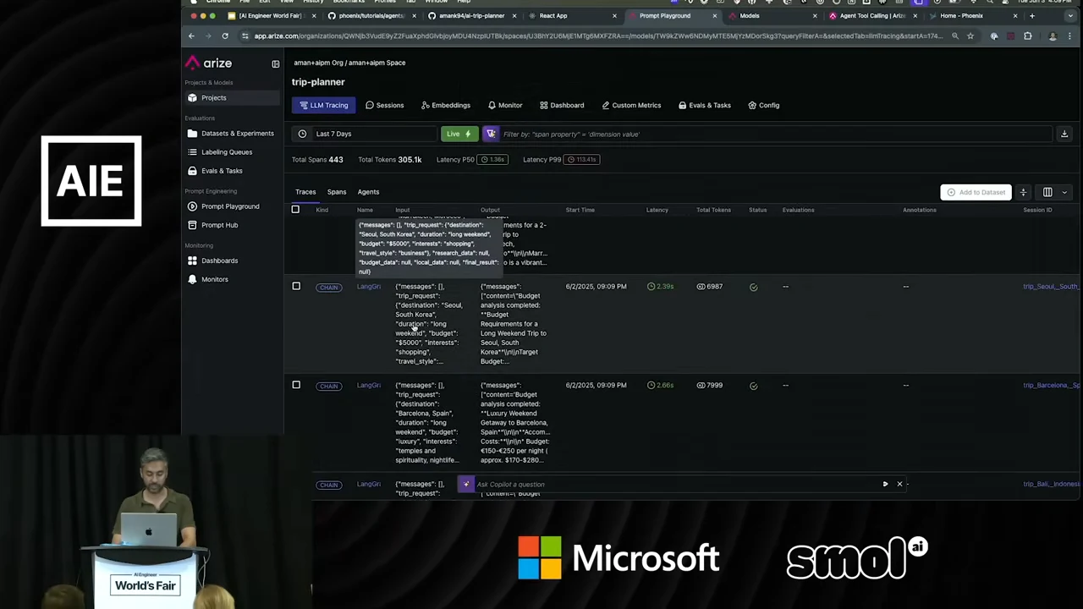Open Evals & Tasks in the sidebar
Viewport: 1083px width, 609px height.
(233, 171)
